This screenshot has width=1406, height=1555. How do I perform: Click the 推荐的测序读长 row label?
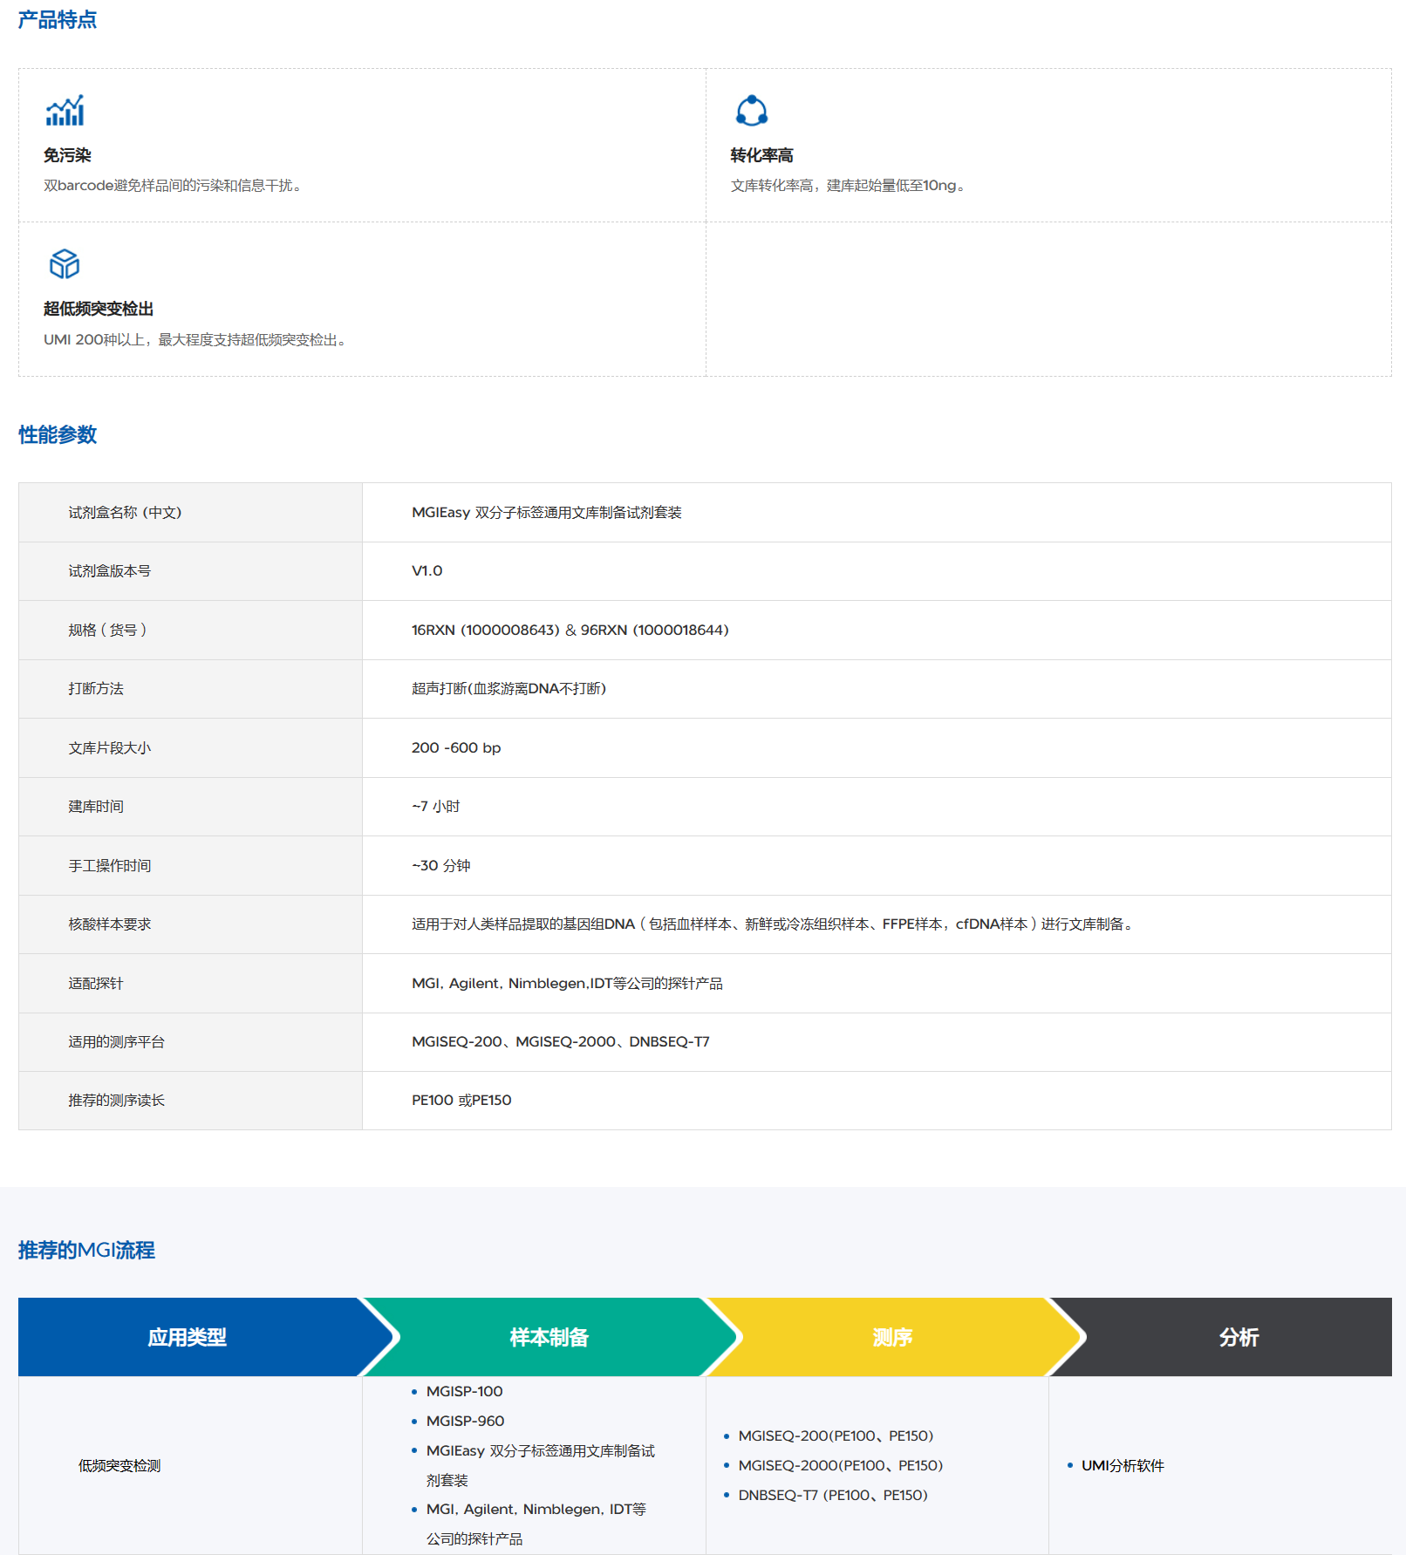(x=117, y=1100)
